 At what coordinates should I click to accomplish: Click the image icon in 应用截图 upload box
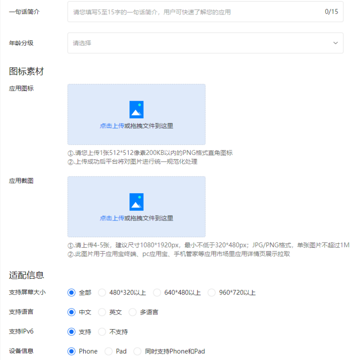136,202
